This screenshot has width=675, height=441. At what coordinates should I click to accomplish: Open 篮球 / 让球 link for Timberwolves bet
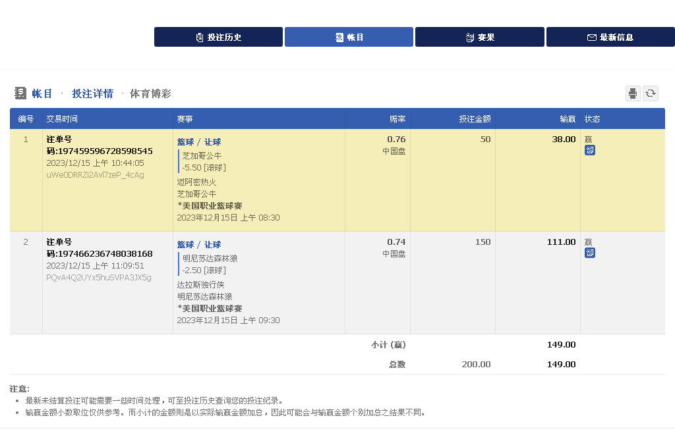pyautogui.click(x=199, y=245)
